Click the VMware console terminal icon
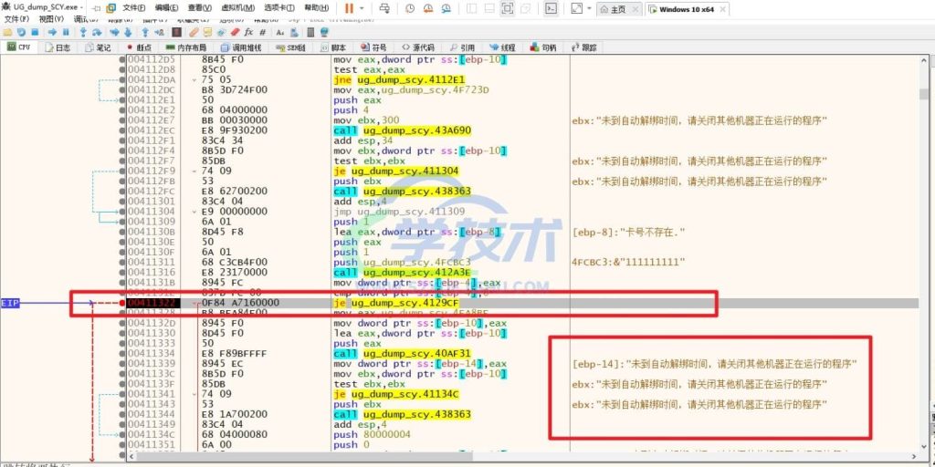Viewport: 935px width, 467px height. click(x=551, y=8)
